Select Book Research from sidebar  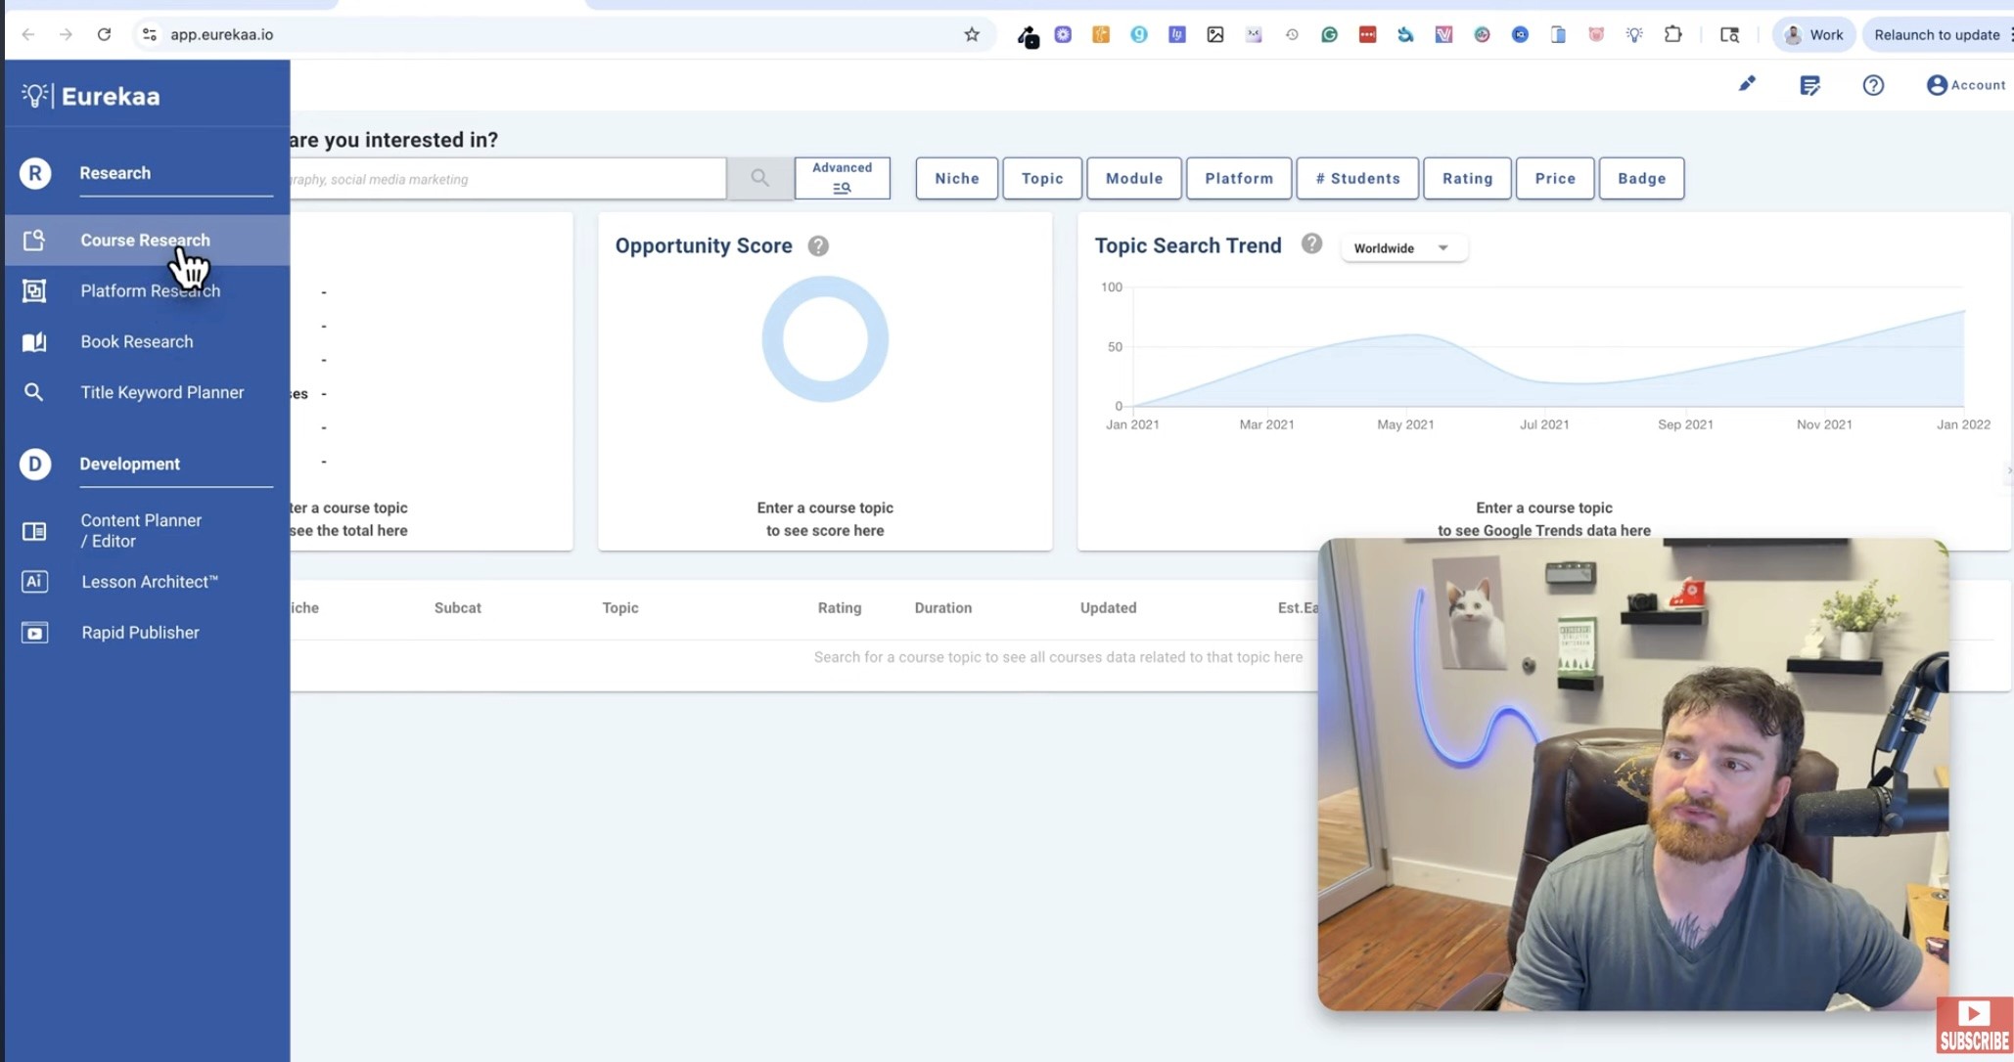(136, 342)
